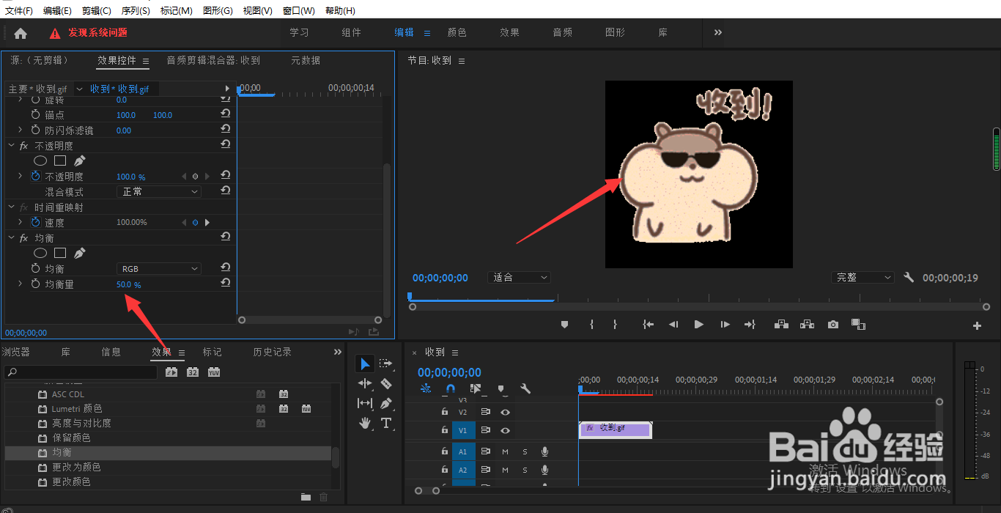The height and width of the screenshot is (513, 1001).
Task: Solo track A2
Action: tap(525, 470)
